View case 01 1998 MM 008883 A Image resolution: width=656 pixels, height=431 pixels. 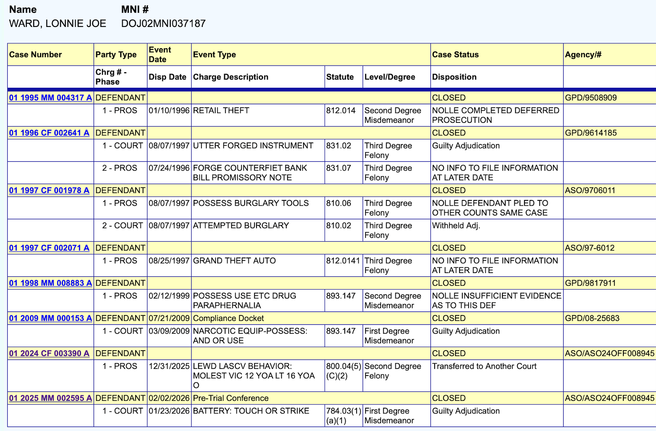(51, 283)
